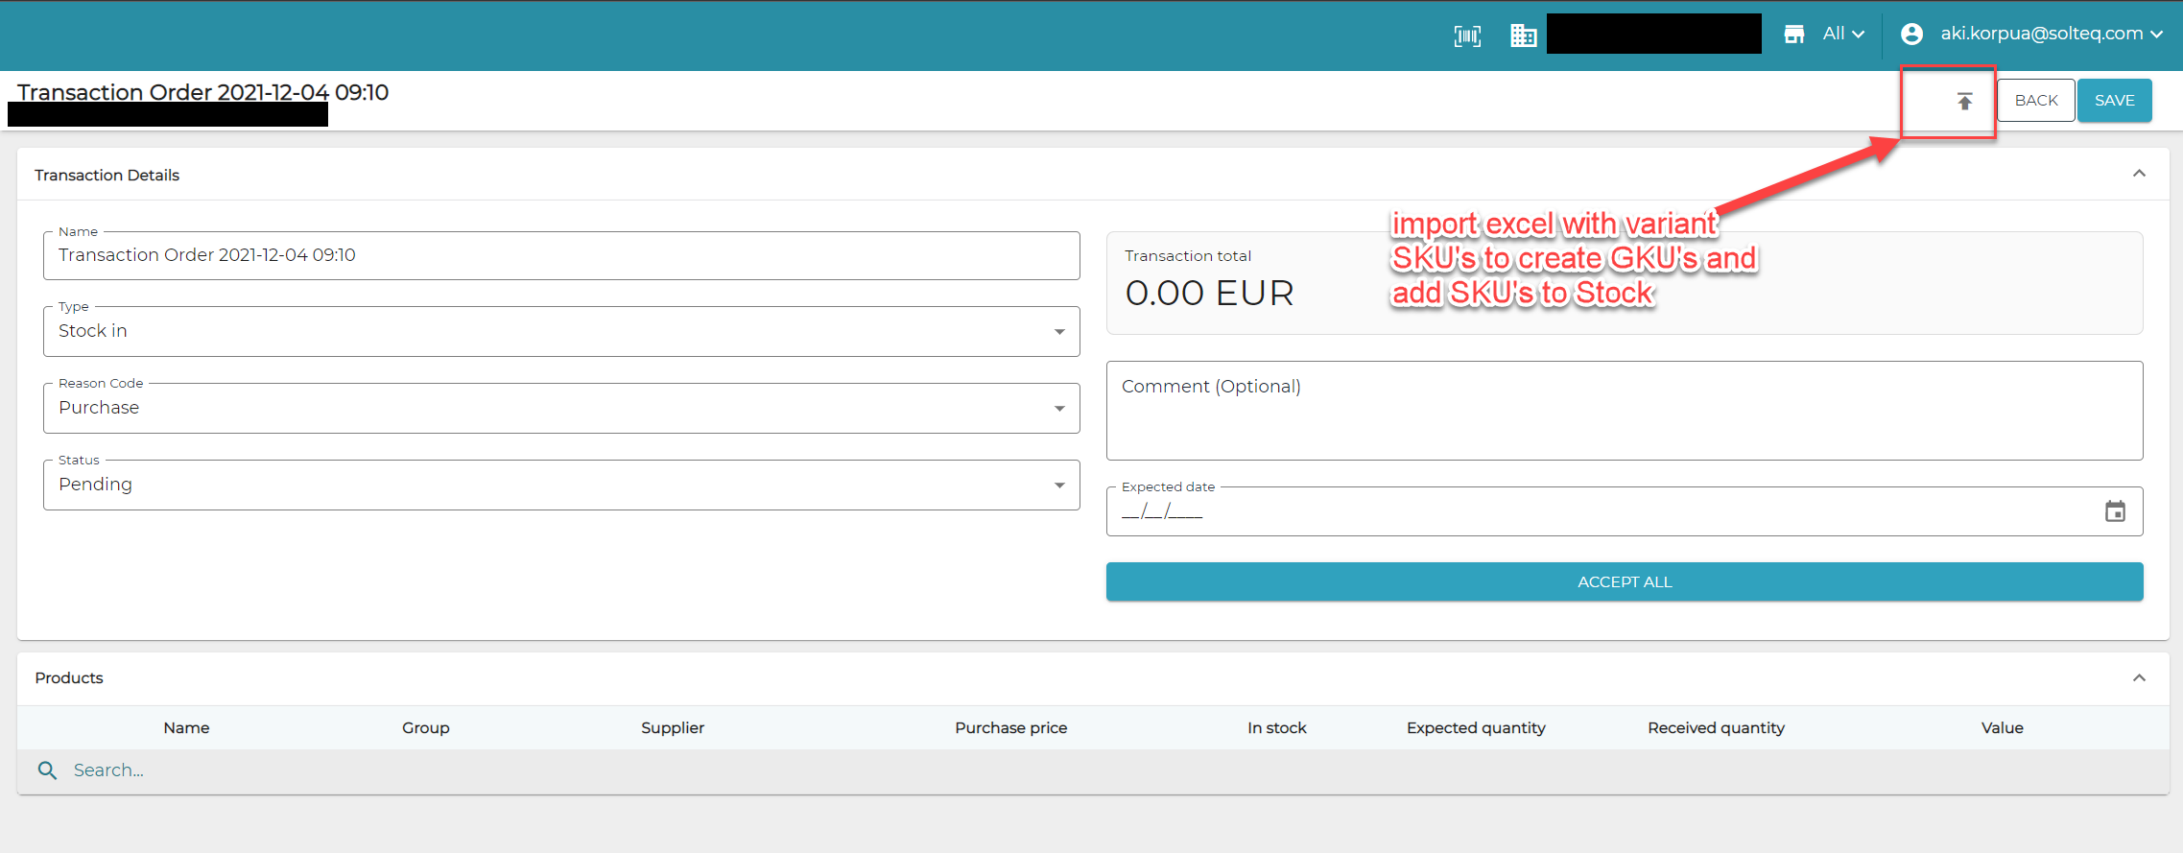This screenshot has width=2183, height=853.
Task: Click the import upload icon
Action: click(x=1964, y=102)
